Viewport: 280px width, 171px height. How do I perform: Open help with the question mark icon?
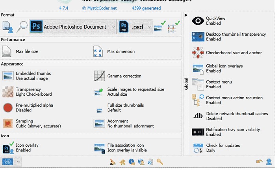coord(132,162)
